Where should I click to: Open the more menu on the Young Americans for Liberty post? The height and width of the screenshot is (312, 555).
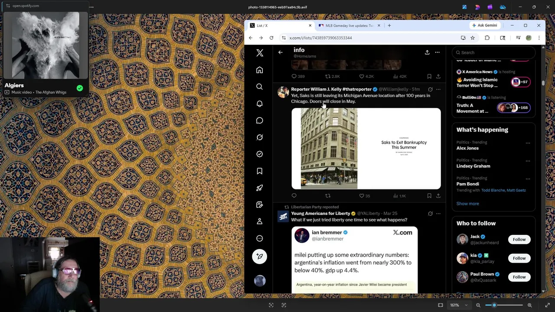438,214
